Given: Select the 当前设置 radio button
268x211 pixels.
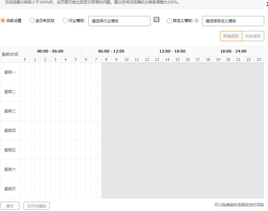Looking at the screenshot, I should point(3,20).
